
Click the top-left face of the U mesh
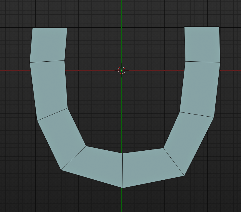pyautogui.click(x=49, y=44)
